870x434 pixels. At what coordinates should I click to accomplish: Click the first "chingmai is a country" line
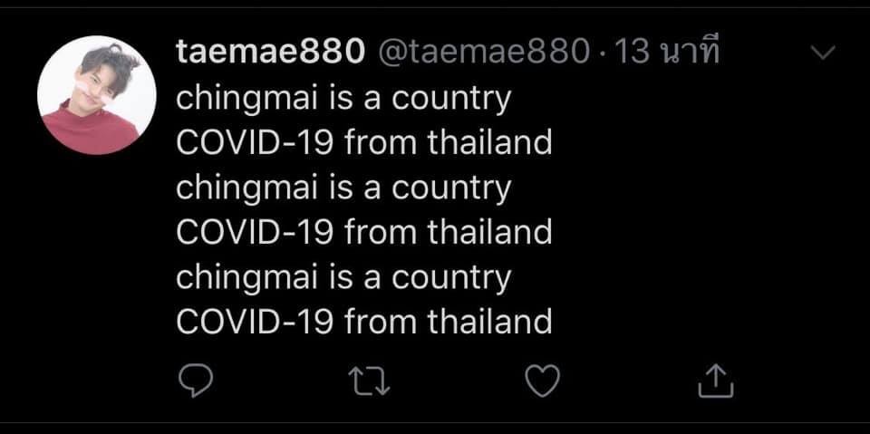pyautogui.click(x=343, y=99)
